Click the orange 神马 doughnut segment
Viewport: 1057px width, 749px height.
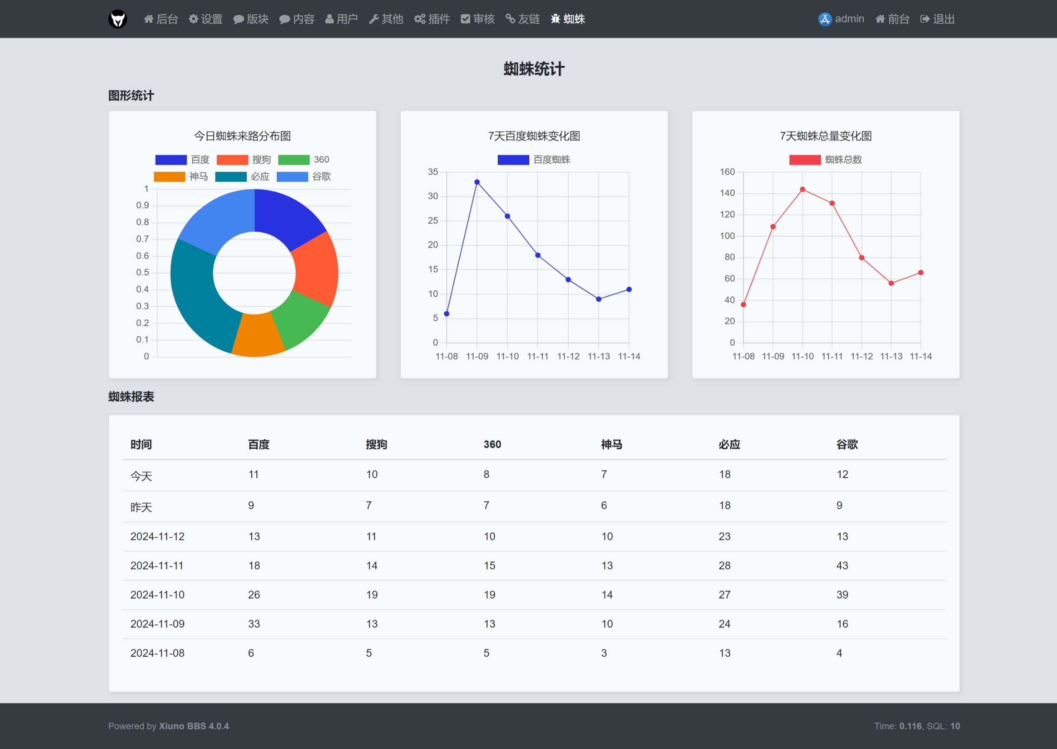tap(258, 336)
